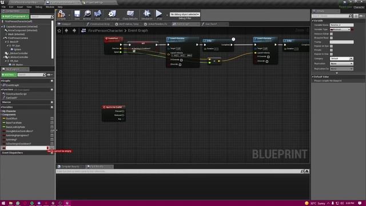Open File Explorer from the taskbar

[11, 203]
